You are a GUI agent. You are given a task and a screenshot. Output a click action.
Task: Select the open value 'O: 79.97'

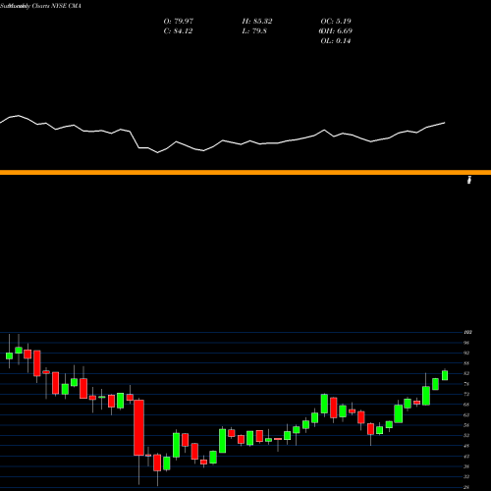pyautogui.click(x=179, y=22)
